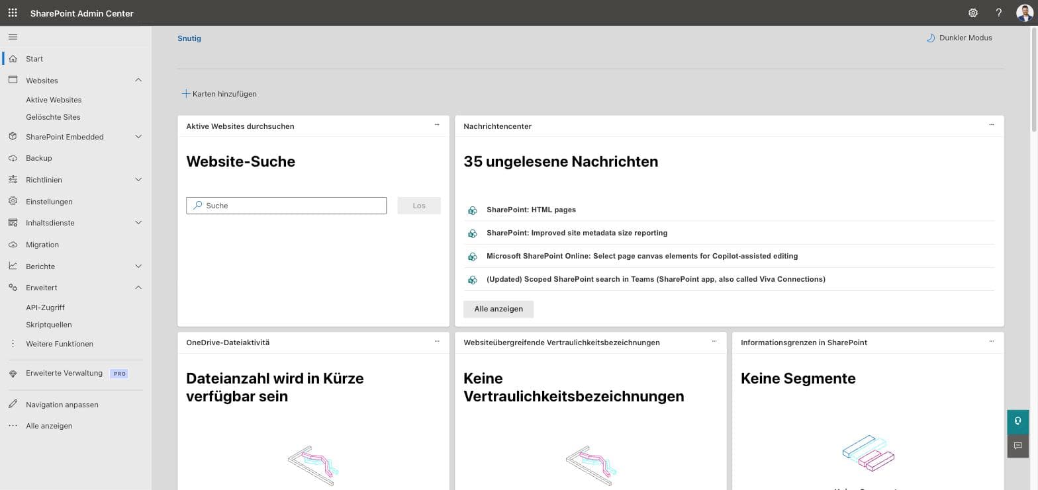Click icon beside Improved site metadata message

(473, 233)
